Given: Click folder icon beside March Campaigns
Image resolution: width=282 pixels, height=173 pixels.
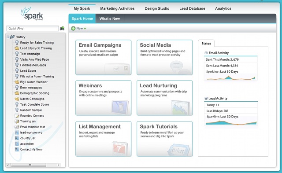Looking at the screenshot, I should click(17, 99).
